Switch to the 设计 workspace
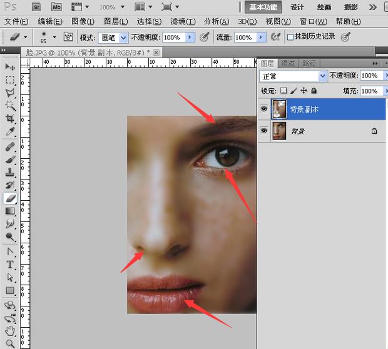Screen dimensions: 388x349 tap(297, 7)
